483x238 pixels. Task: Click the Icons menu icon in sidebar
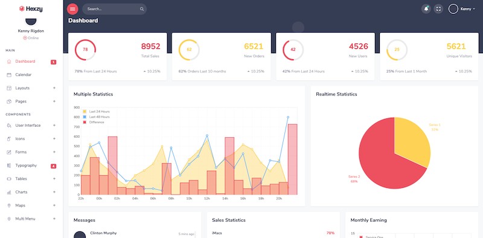[x=9, y=139]
